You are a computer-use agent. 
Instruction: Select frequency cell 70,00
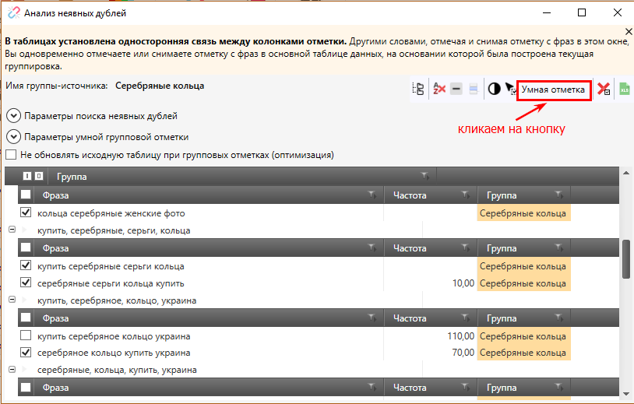pos(463,353)
